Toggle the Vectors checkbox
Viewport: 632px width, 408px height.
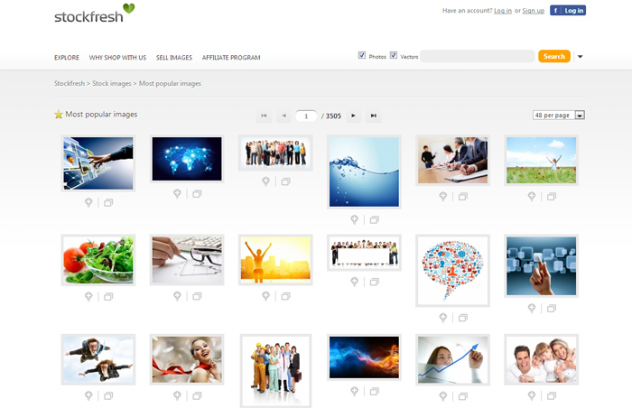tap(394, 56)
